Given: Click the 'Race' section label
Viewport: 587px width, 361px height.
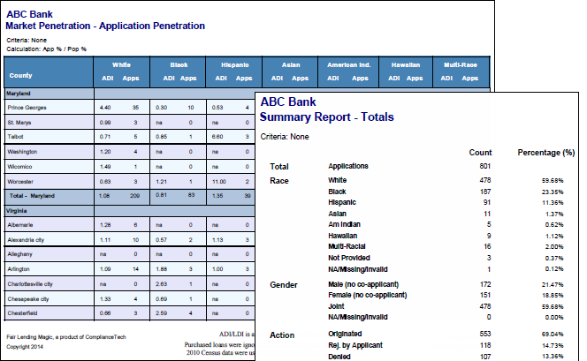Looking at the screenshot, I should 279,181.
